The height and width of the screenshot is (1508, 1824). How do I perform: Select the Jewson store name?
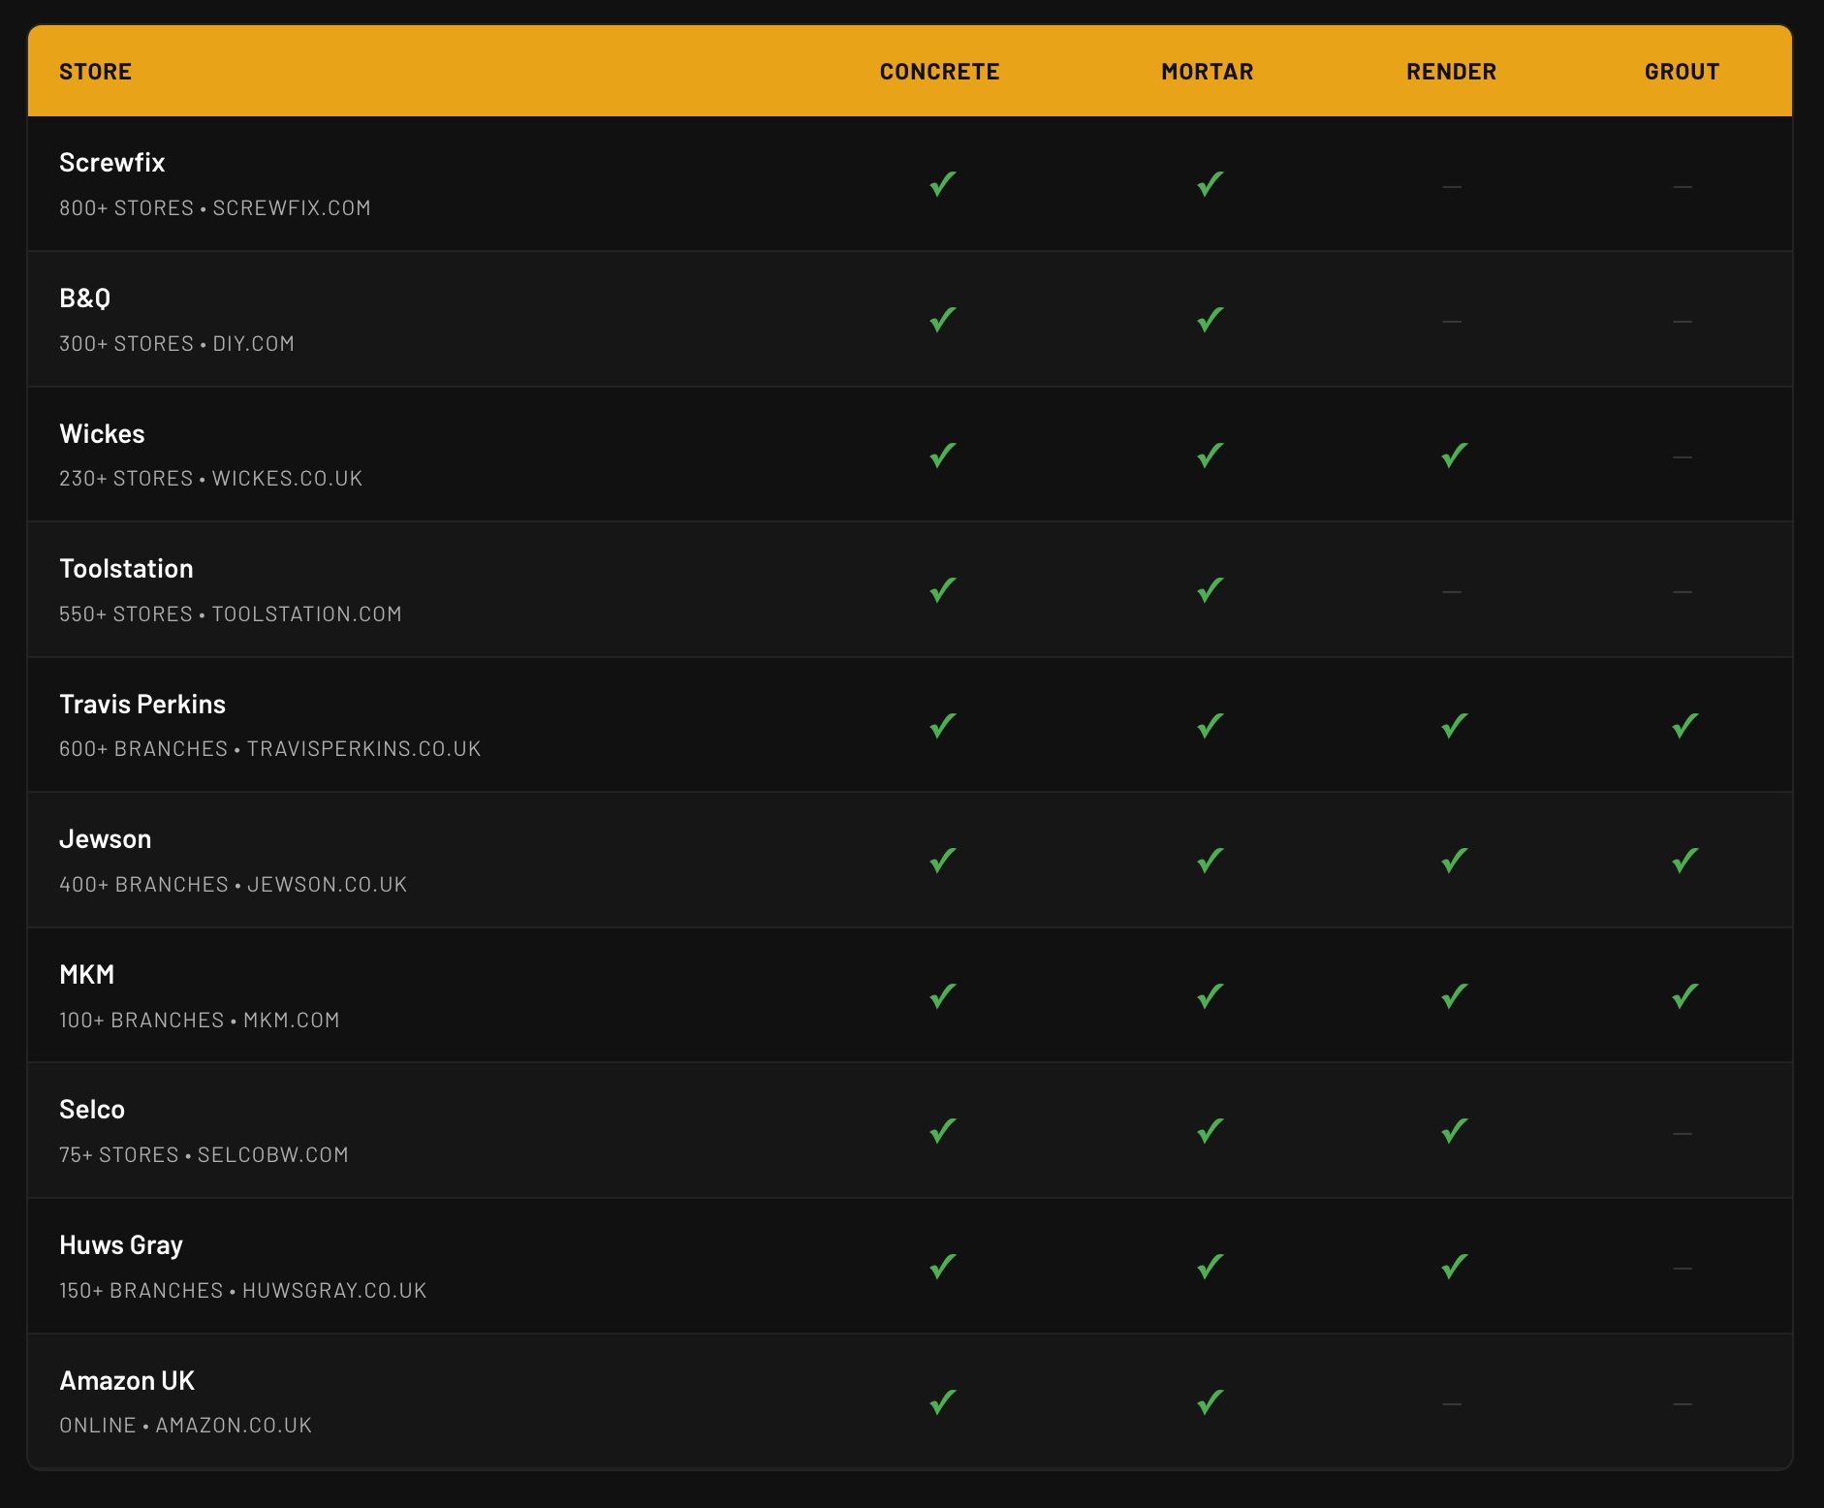tap(106, 839)
